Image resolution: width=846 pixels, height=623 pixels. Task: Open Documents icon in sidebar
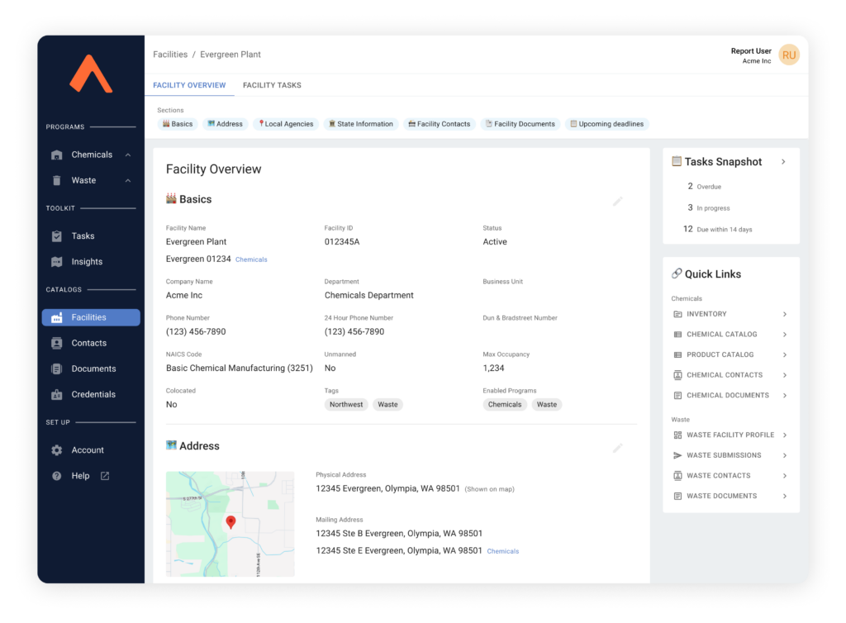point(57,369)
